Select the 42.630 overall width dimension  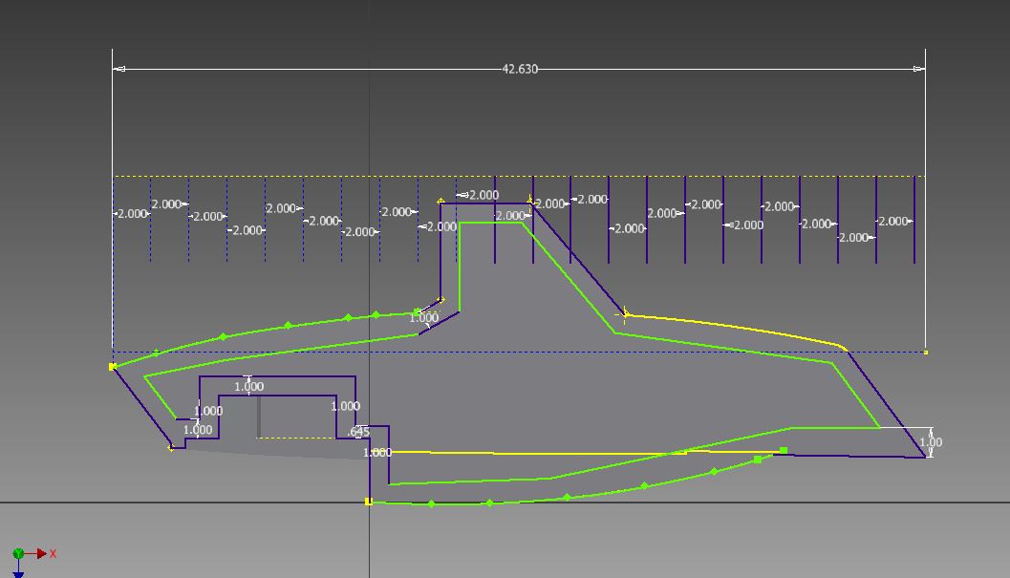coord(520,69)
